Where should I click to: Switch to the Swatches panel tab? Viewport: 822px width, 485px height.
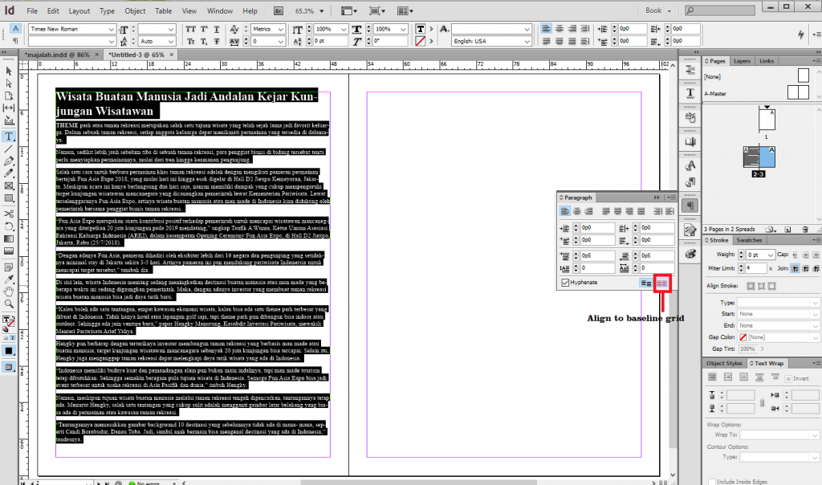749,240
